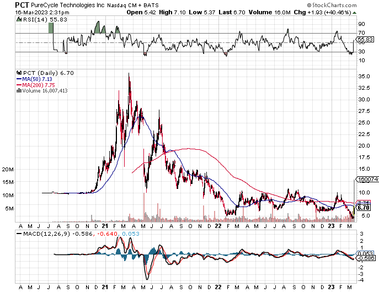
Task: Click the 32.5 price axis label
Action: click(x=364, y=88)
